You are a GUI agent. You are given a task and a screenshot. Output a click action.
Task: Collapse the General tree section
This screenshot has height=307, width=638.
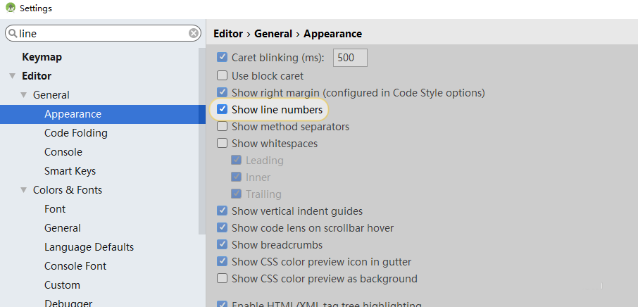point(23,95)
